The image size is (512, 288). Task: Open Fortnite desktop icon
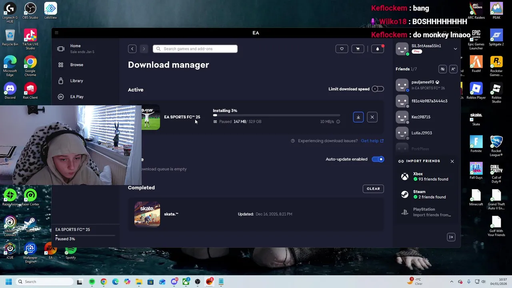pyautogui.click(x=476, y=144)
